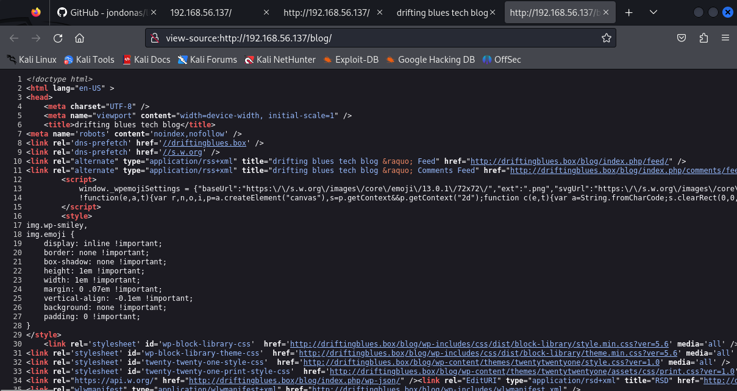
Task: Click the robots noindex,nofollow meta line
Action: pos(134,134)
